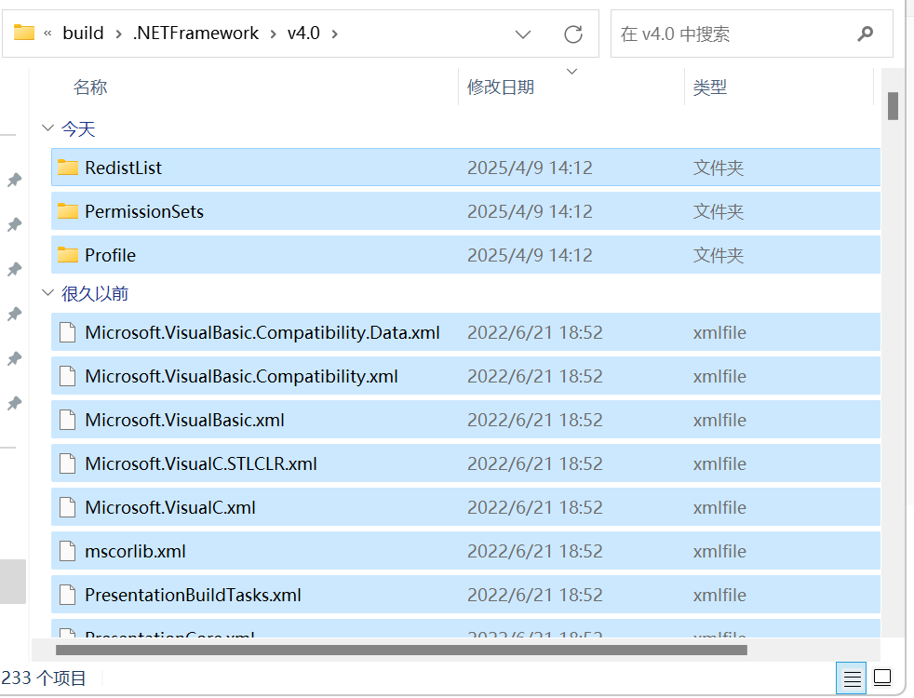Open the RedistList folder
The height and width of the screenshot is (698, 914).
[x=121, y=168]
